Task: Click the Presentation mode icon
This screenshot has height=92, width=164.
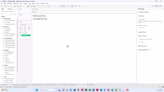Action: (x=76, y=6)
